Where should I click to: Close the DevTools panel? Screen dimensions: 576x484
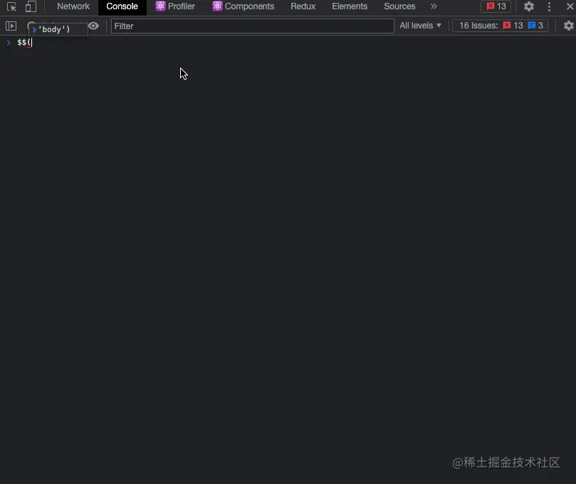pyautogui.click(x=570, y=6)
